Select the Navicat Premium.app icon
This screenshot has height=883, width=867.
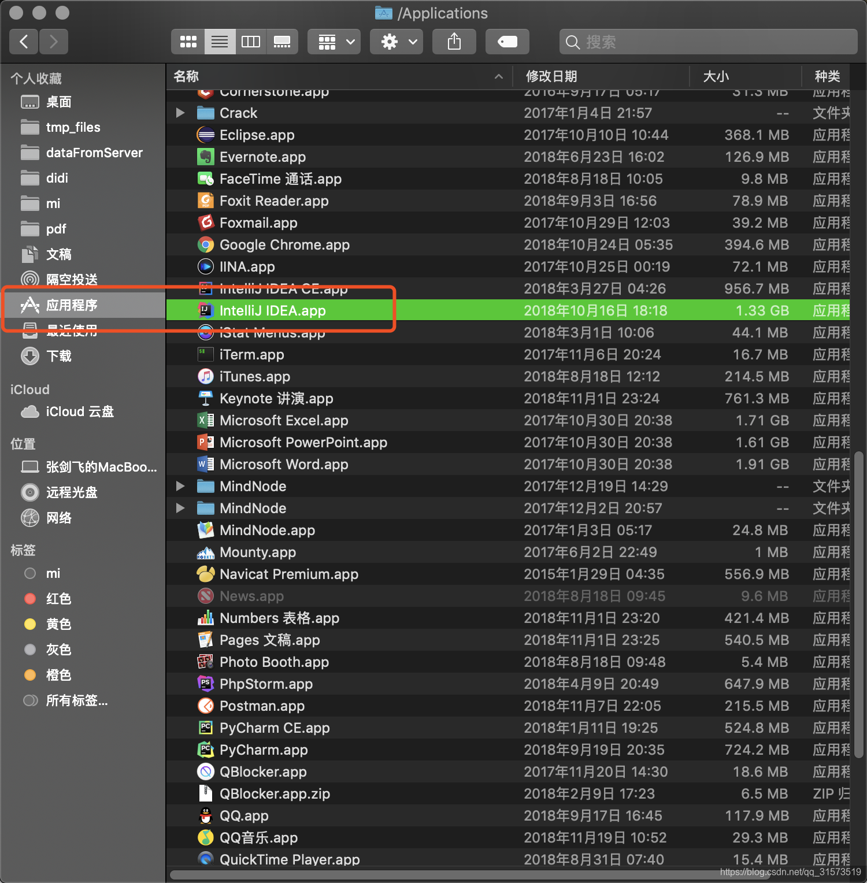[206, 574]
